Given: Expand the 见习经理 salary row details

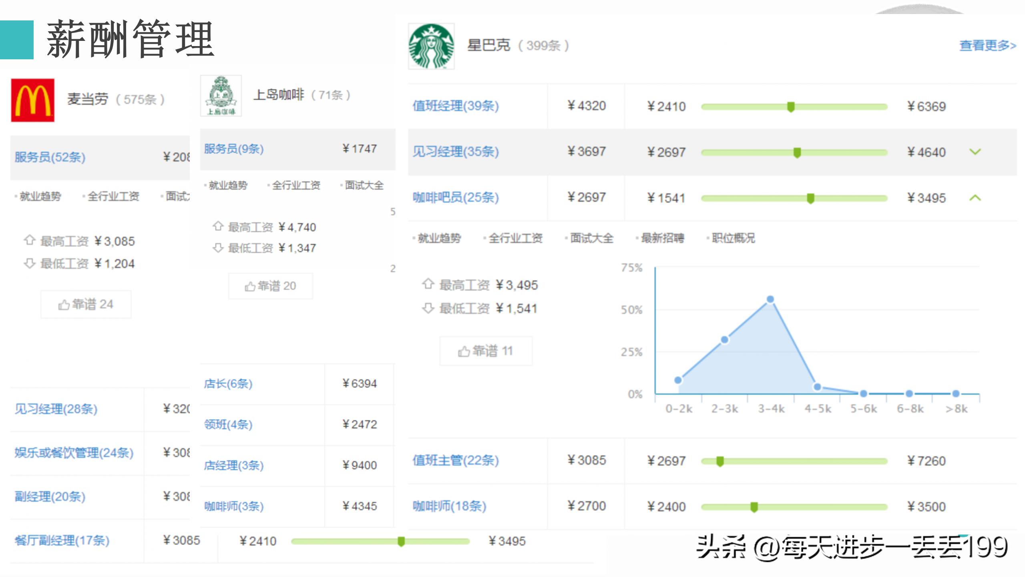Looking at the screenshot, I should coord(975,152).
